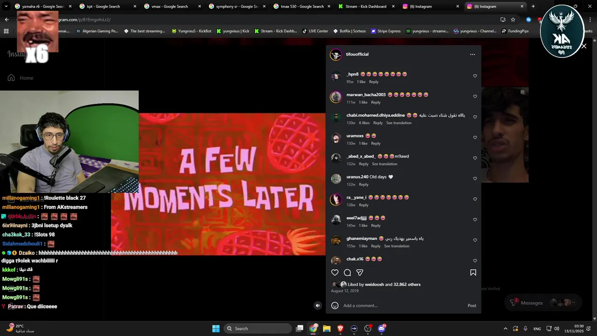Screen dimensions: 597x336
Task: Like the comment by marwan_bacha2003
Action: (x=475, y=97)
